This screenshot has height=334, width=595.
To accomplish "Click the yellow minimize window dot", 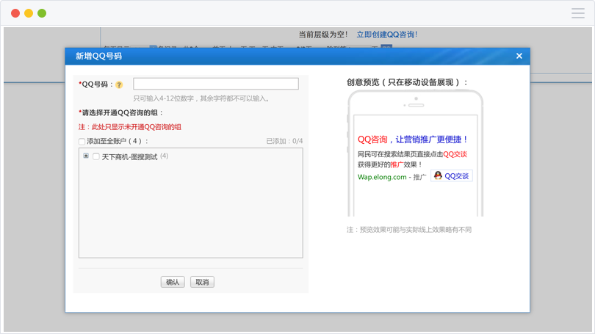I will tap(29, 13).
